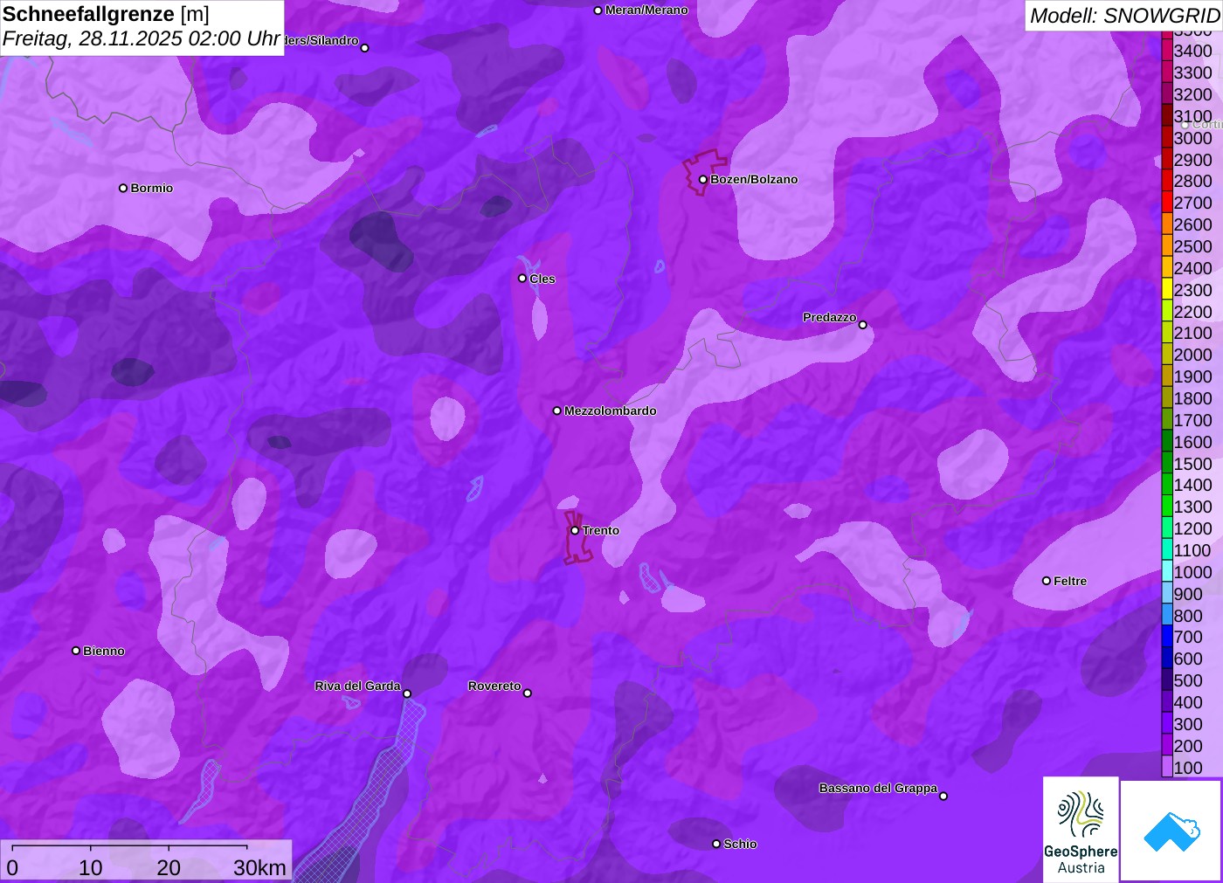Click the blue house-cloud logo icon
This screenshot has width=1223, height=883.
pyautogui.click(x=1171, y=831)
